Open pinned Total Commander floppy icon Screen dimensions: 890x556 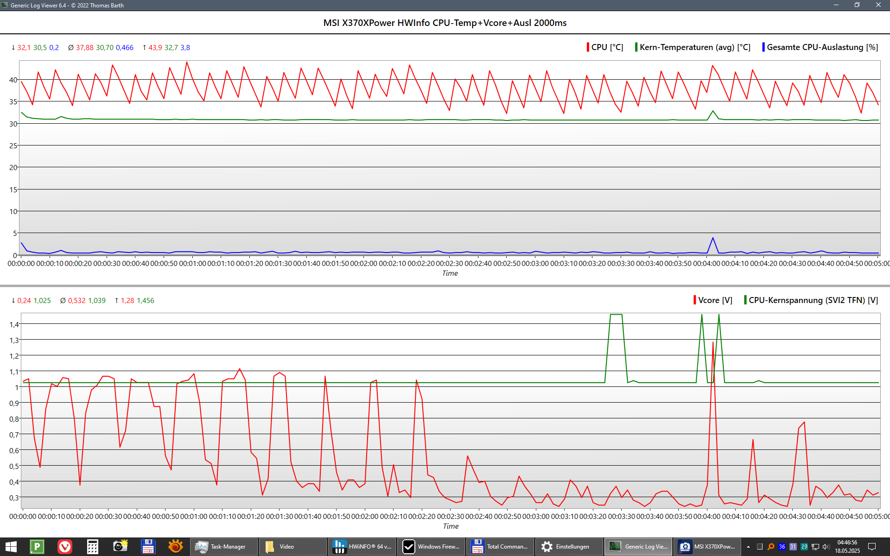coord(148,547)
